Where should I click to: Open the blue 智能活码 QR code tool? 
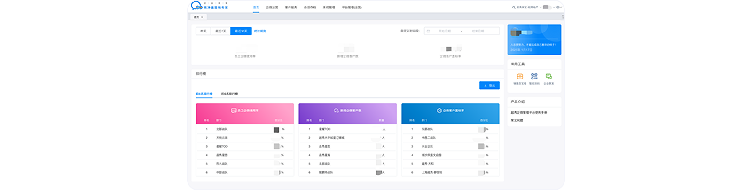point(534,76)
